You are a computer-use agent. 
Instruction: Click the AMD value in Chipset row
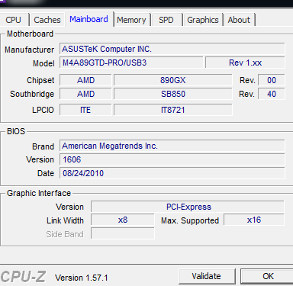[85, 80]
